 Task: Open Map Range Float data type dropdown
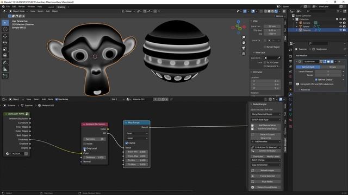pos(136,133)
